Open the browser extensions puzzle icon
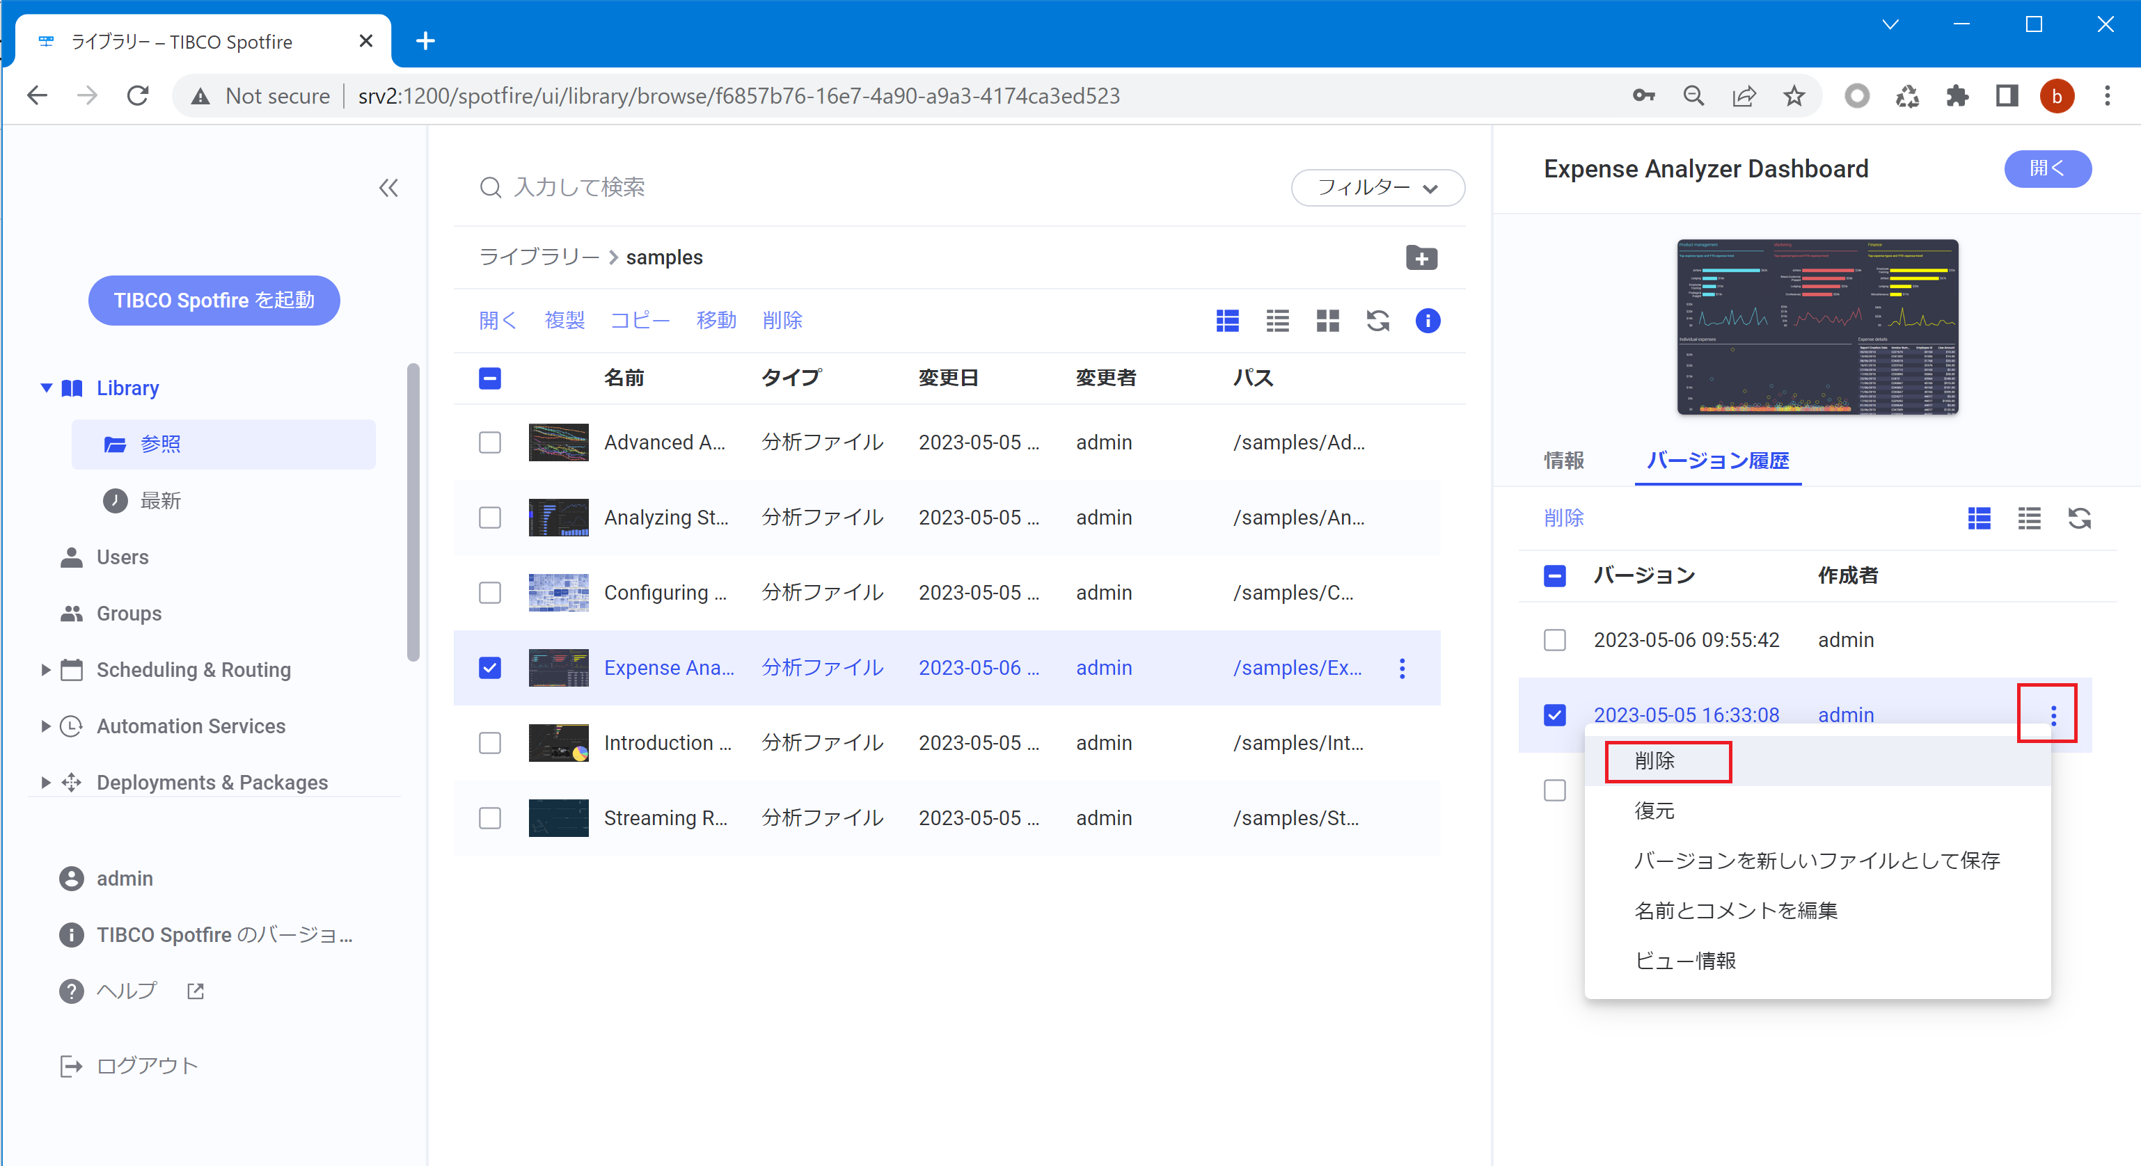This screenshot has width=2141, height=1166. tap(1957, 96)
